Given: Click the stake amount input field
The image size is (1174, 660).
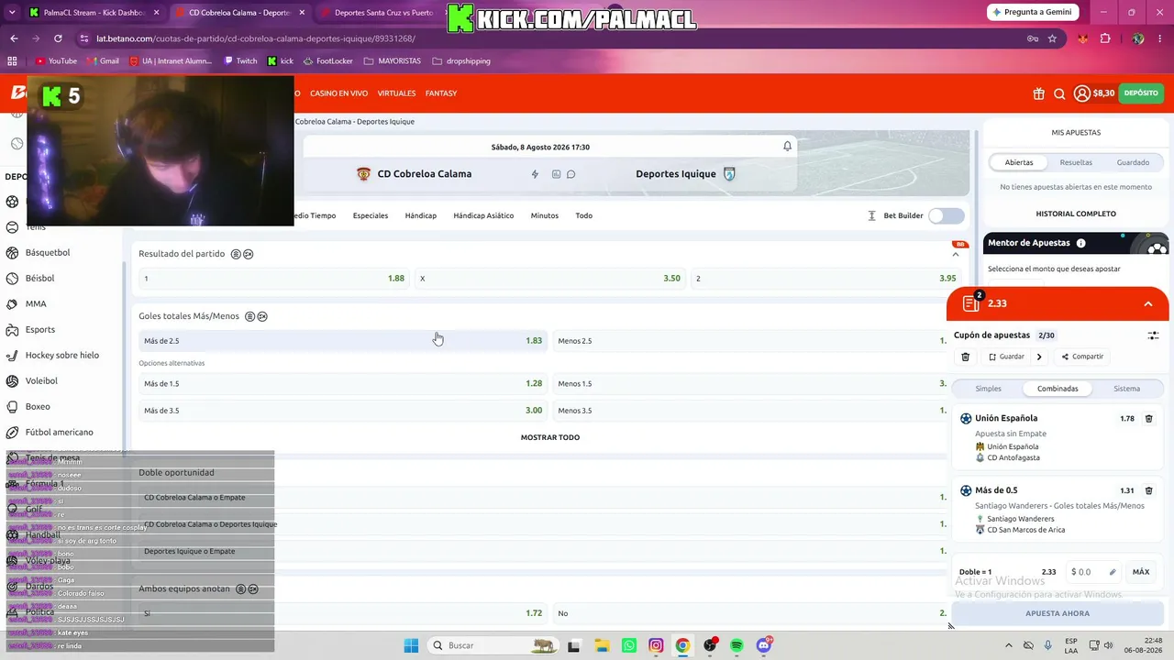Looking at the screenshot, I should (1092, 572).
